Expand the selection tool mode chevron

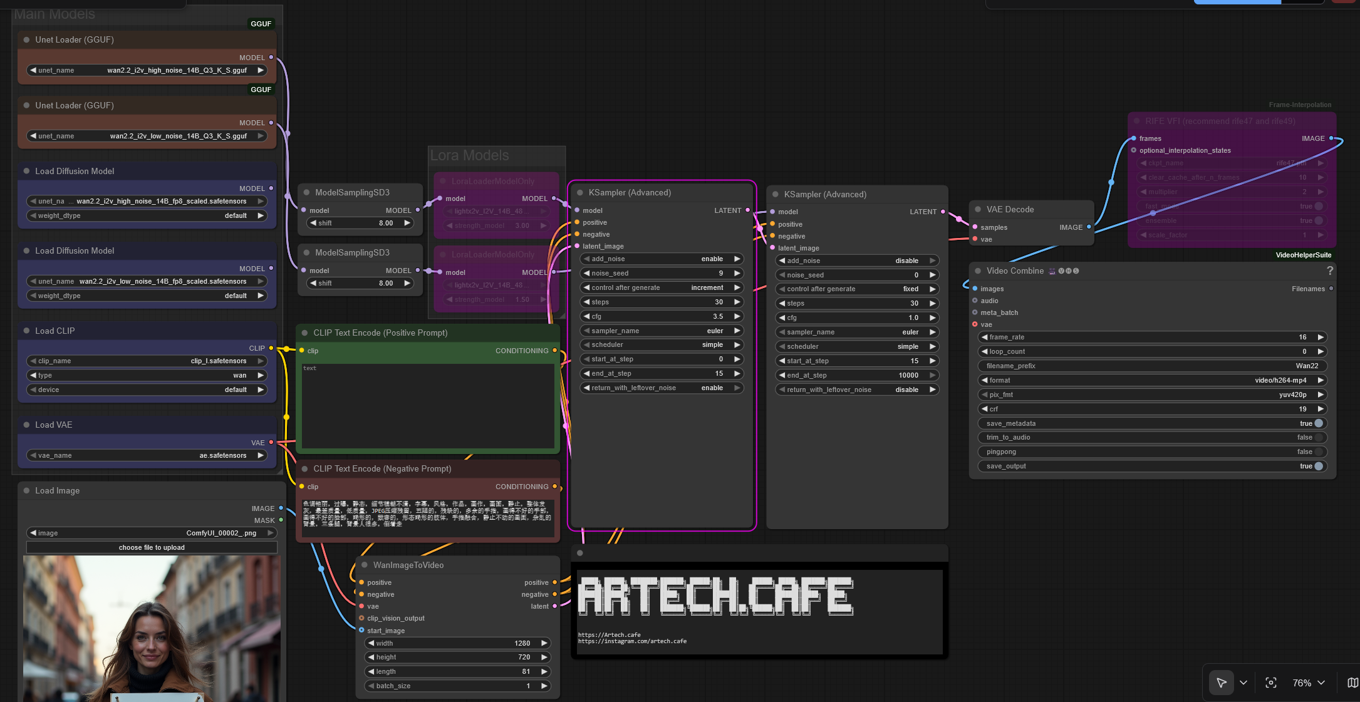(x=1243, y=683)
